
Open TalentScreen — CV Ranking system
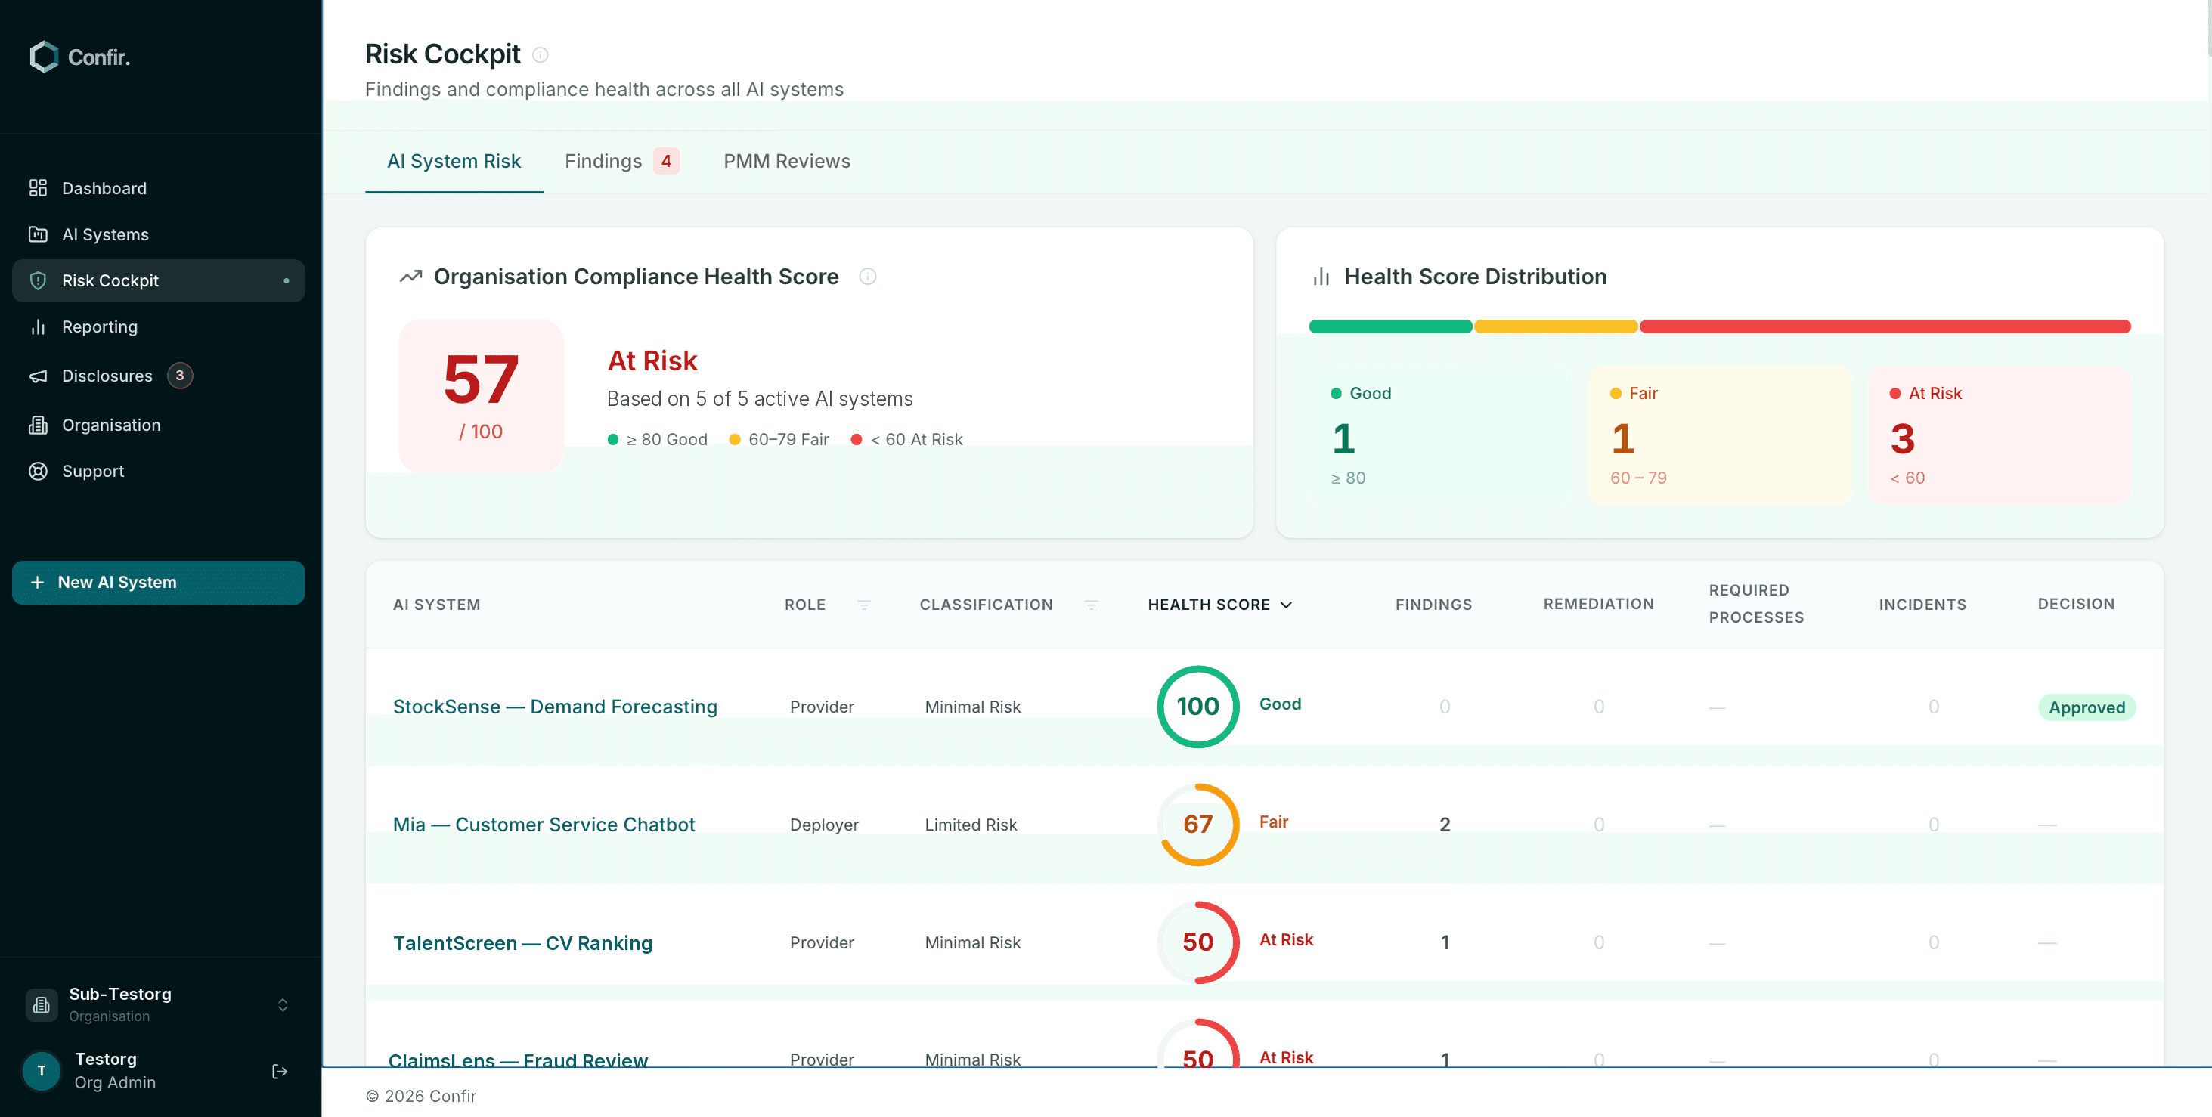click(522, 942)
